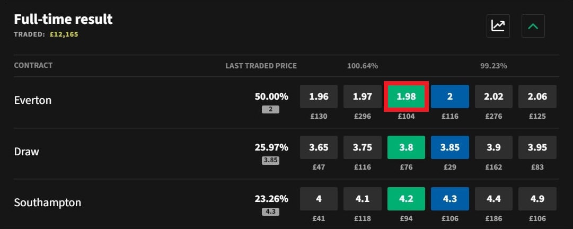Open the price chart graph icon
The width and height of the screenshot is (573, 229).
(498, 25)
